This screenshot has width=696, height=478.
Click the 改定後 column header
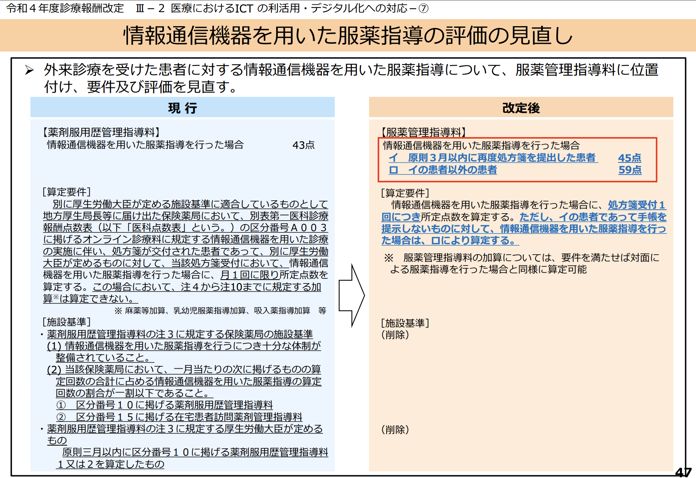click(521, 108)
